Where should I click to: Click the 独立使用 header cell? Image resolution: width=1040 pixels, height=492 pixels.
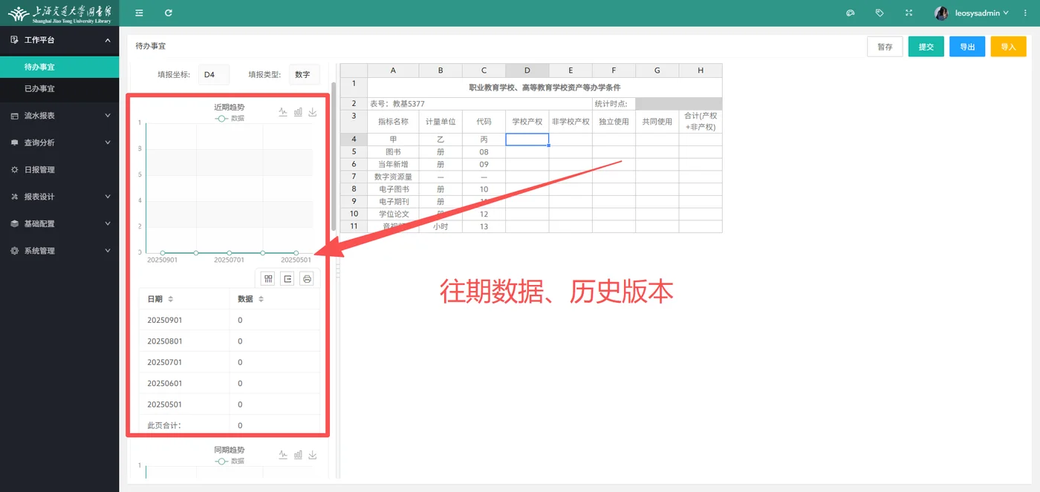coord(614,122)
